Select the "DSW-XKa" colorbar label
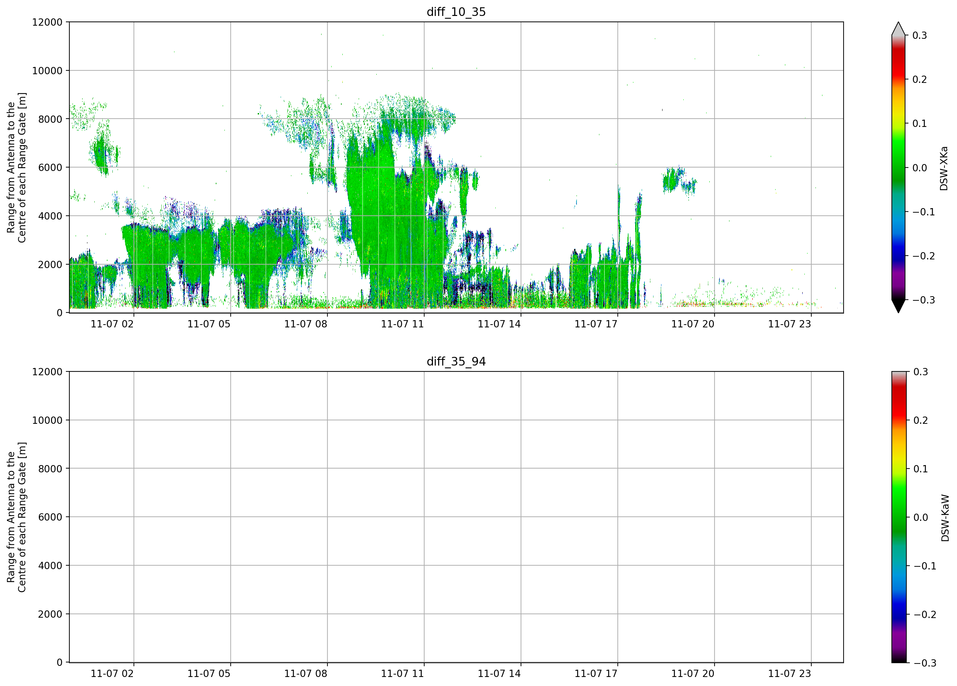This screenshot has height=686, width=957. pyautogui.click(x=944, y=168)
